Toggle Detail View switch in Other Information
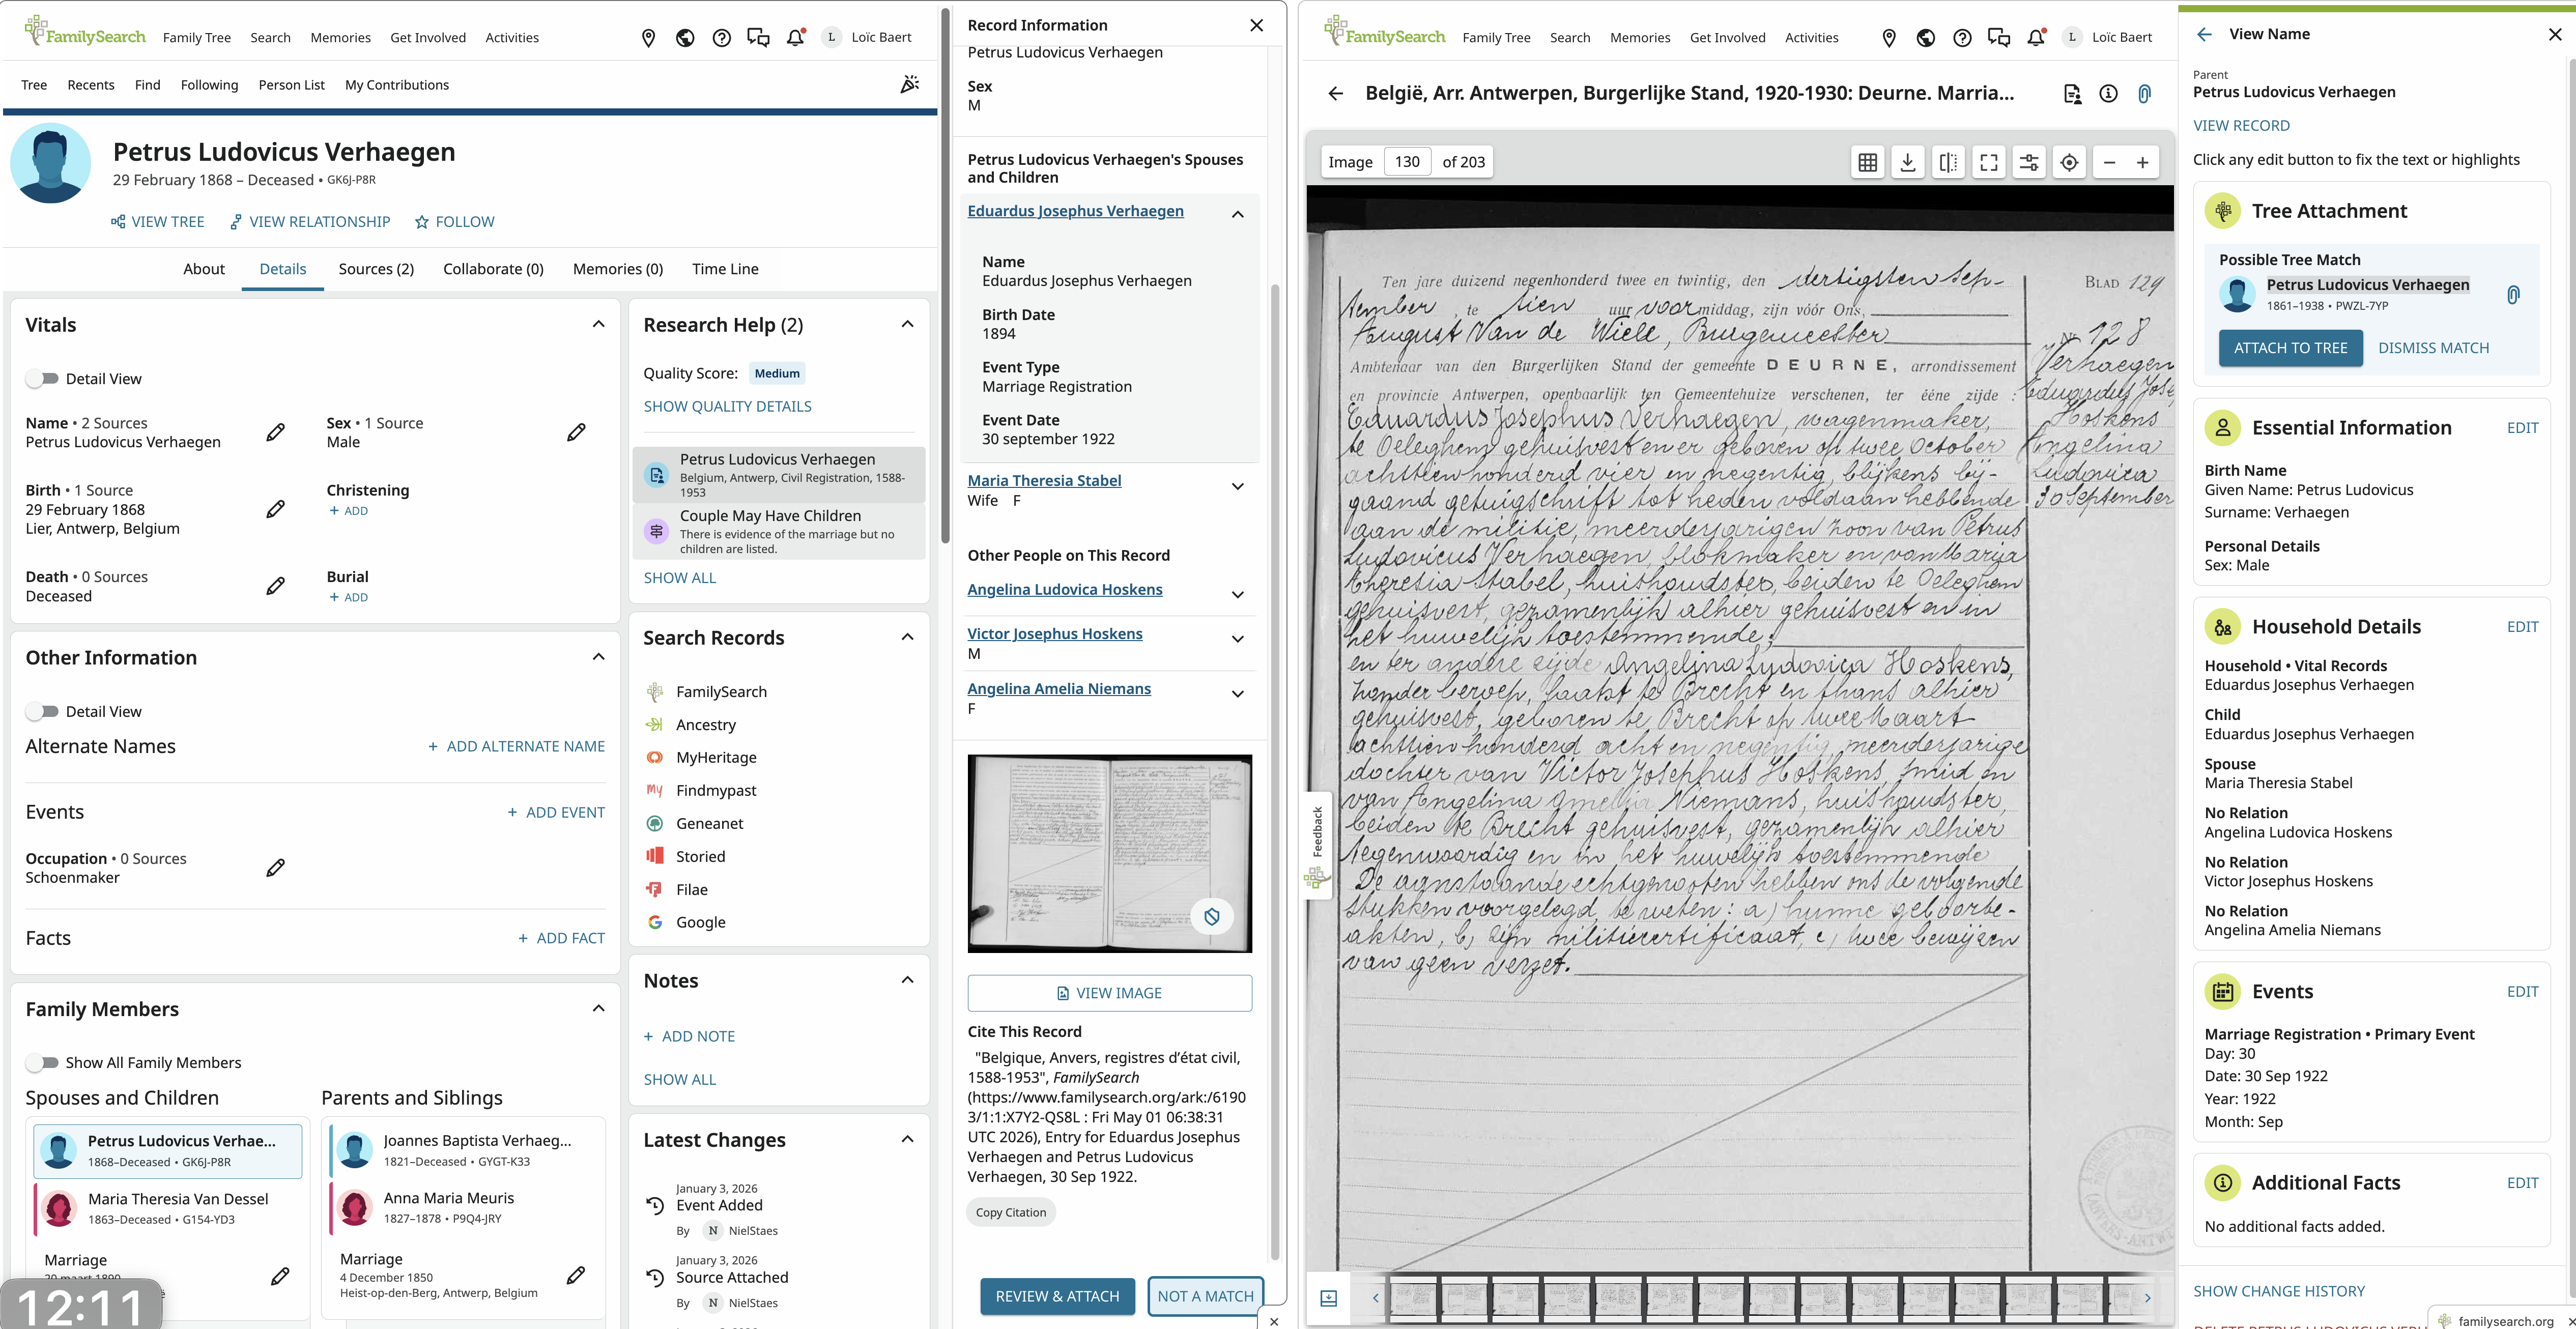 42,712
